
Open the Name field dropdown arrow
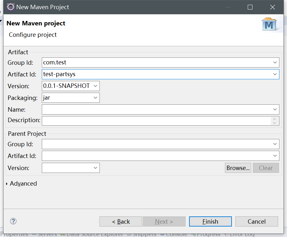(275, 109)
